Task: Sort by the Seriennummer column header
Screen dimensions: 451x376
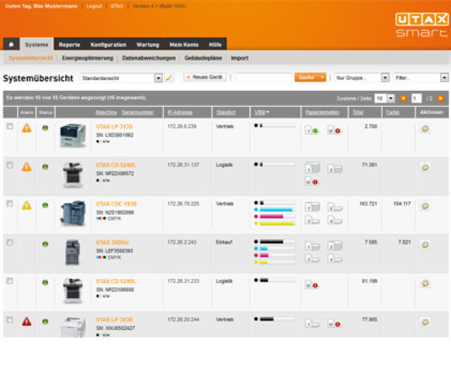Action: point(138,112)
